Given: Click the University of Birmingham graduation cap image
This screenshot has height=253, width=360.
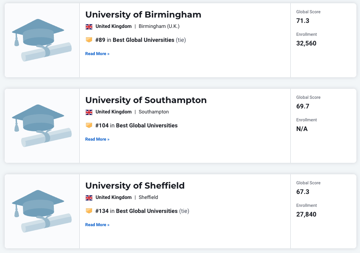Looking at the screenshot, I should [x=42, y=40].
